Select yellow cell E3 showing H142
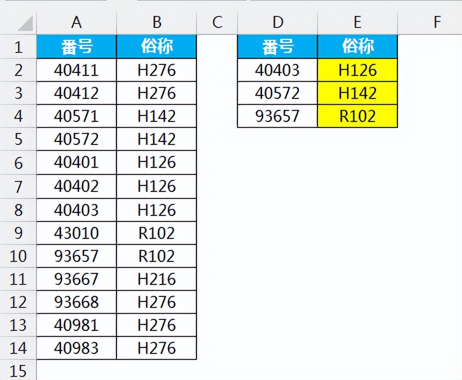This screenshot has width=462, height=380. (357, 93)
